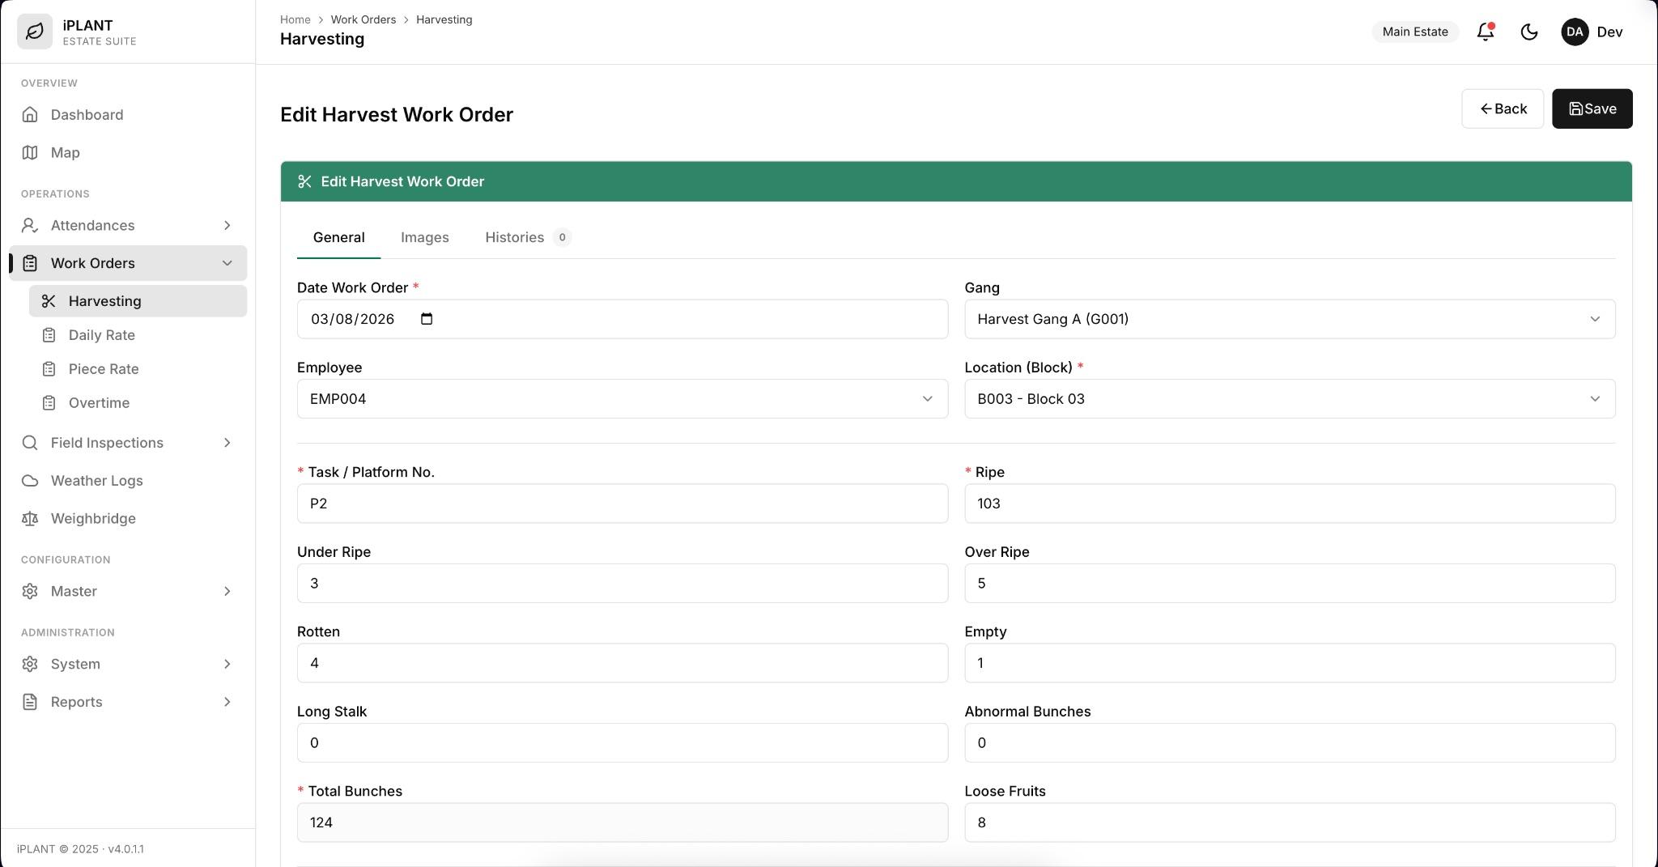The width and height of the screenshot is (1658, 867).
Task: Open Work Orders breadcrumb link
Action: coord(363,19)
